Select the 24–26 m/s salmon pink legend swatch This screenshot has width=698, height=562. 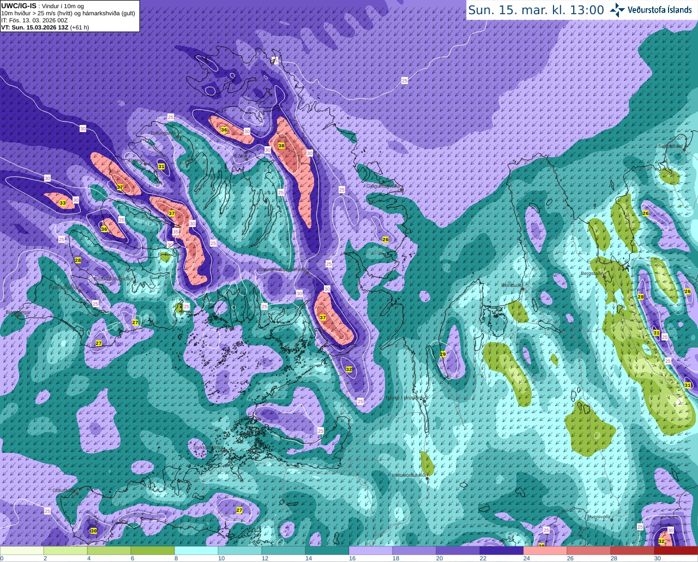545,551
